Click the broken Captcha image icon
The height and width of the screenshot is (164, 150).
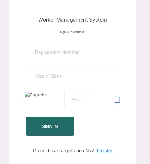click(x=27, y=94)
